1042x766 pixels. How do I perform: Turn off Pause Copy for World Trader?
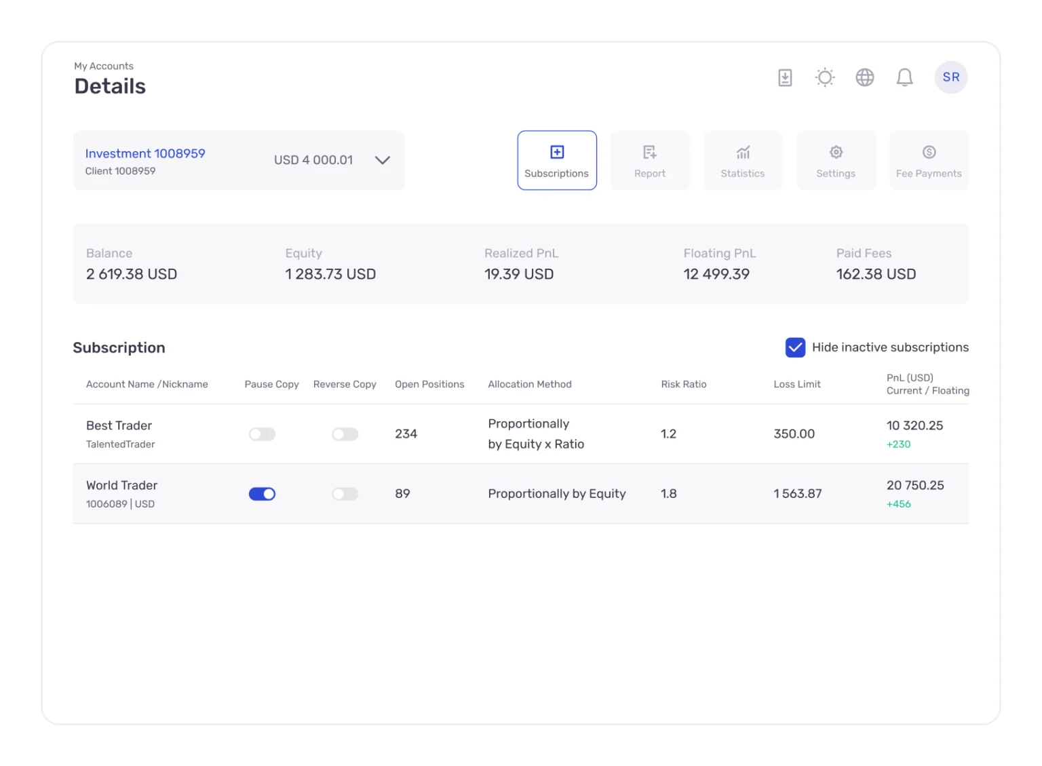tap(262, 494)
